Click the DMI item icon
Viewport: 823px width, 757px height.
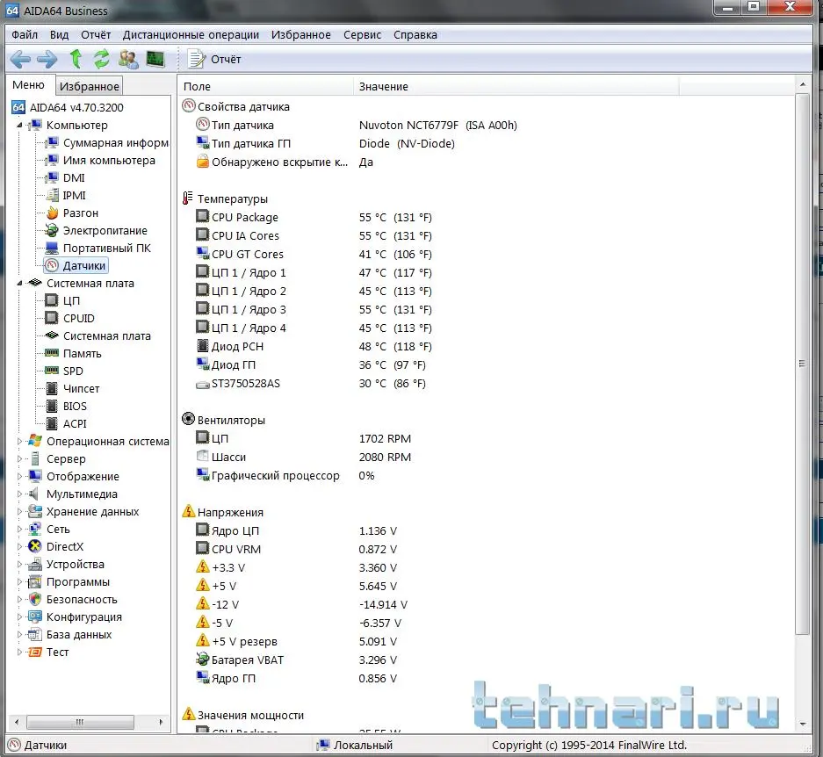click(x=52, y=177)
